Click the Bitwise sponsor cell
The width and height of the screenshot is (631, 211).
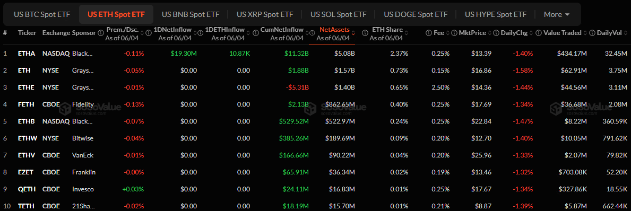tap(83, 138)
